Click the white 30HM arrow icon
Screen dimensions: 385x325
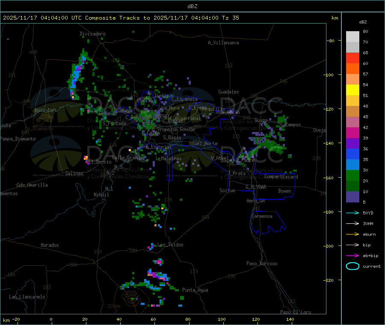click(352, 223)
